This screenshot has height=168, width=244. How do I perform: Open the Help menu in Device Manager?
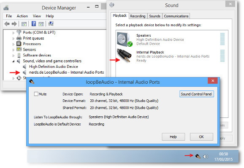coord(50,16)
